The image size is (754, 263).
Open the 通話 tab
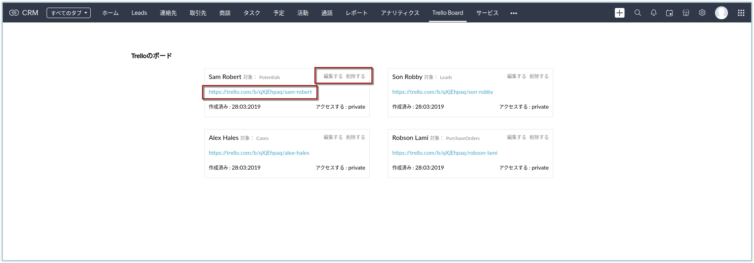327,13
